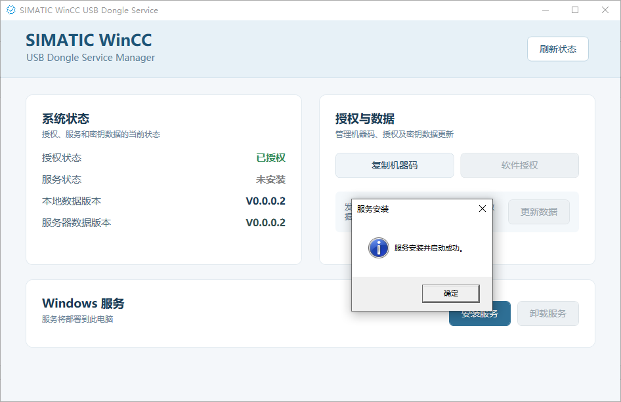Click the blue information icon in the dialog
Screen dimensions: 621x402
point(379,248)
